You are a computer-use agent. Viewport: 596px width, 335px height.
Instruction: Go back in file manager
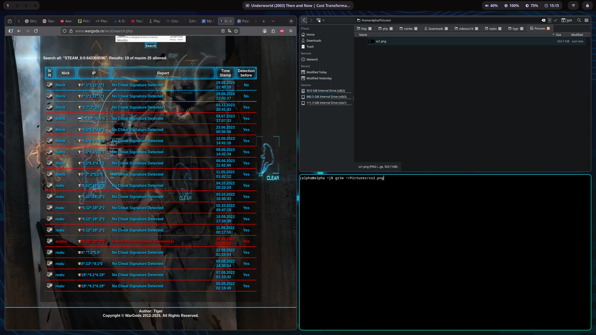305,20
